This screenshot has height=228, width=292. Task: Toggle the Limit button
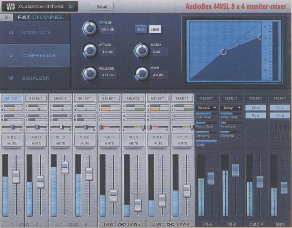pyautogui.click(x=155, y=29)
